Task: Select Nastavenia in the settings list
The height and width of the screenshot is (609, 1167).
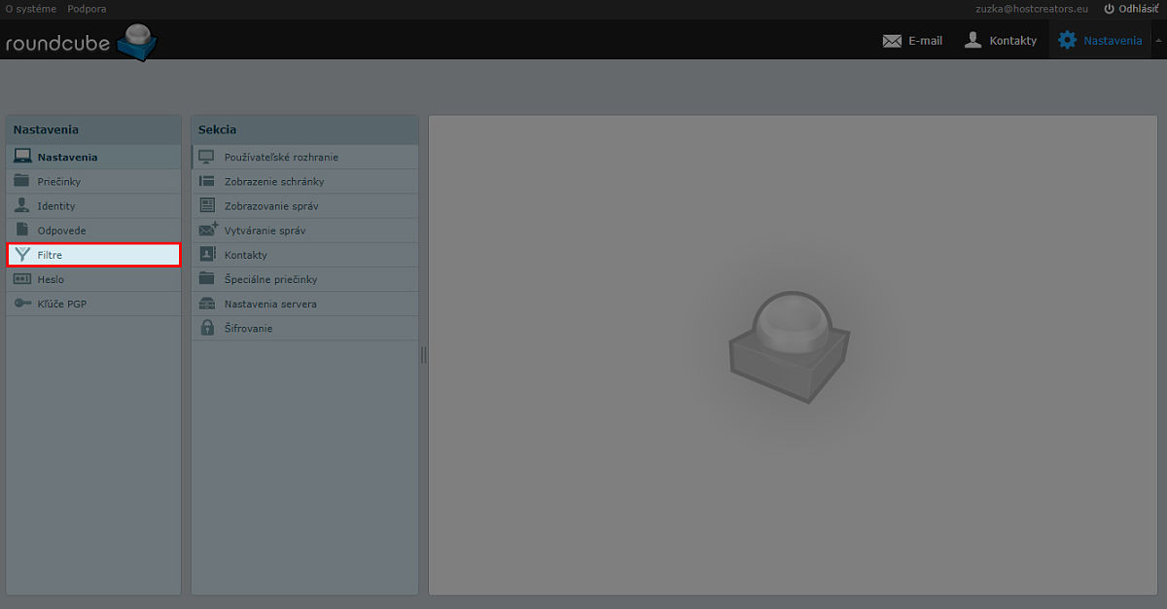Action: click(93, 157)
